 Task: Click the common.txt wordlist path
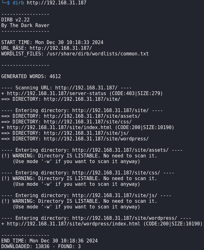click(98, 54)
